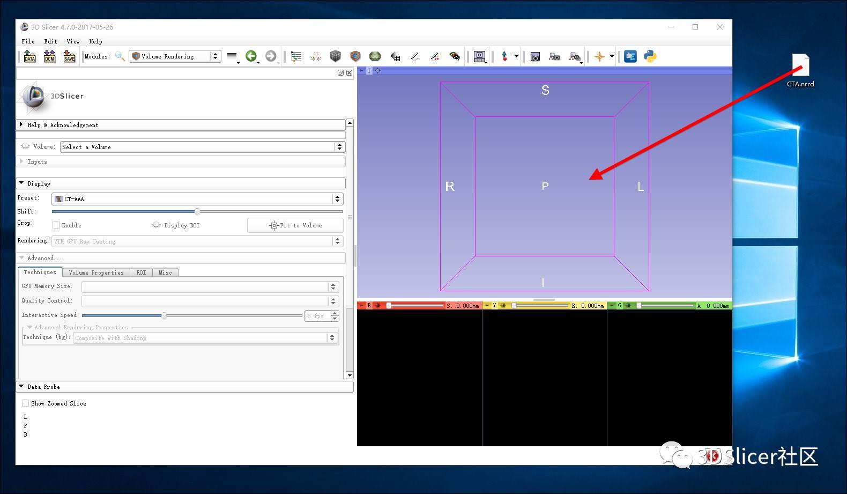Open the Markups fiducials module icon

click(x=316, y=56)
